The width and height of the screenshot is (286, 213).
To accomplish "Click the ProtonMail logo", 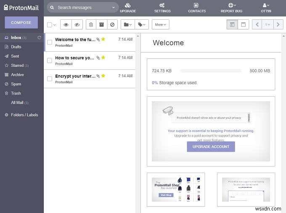I will (x=21, y=8).
